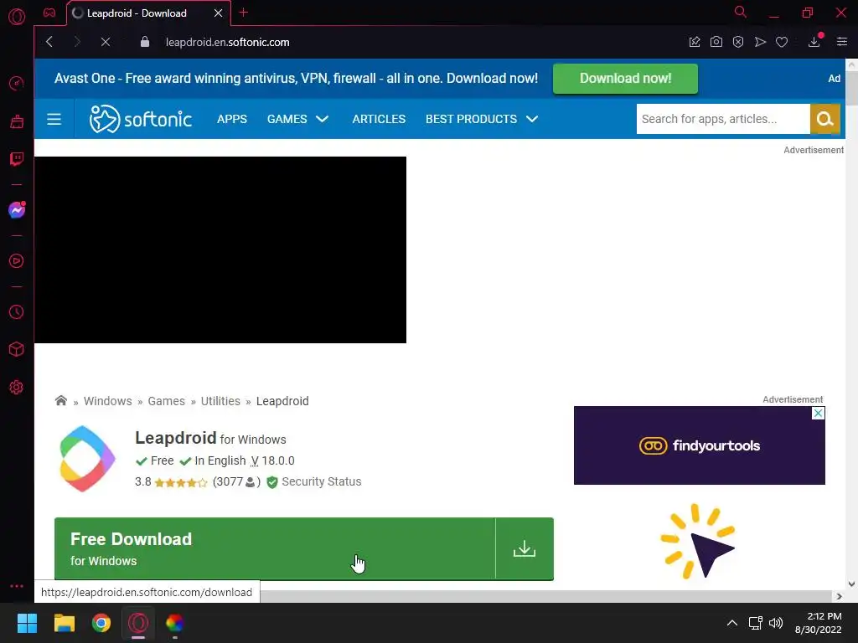Open GX Control speedometer icon in sidebar
The width and height of the screenshot is (858, 643).
[17, 83]
